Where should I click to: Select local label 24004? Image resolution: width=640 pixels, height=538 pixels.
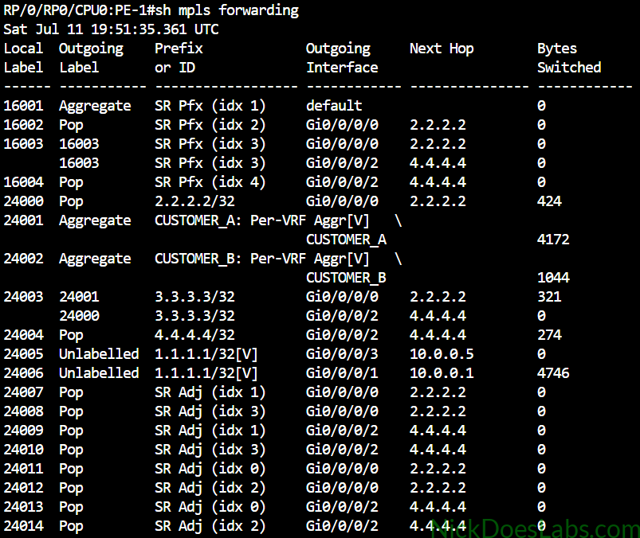click(23, 334)
